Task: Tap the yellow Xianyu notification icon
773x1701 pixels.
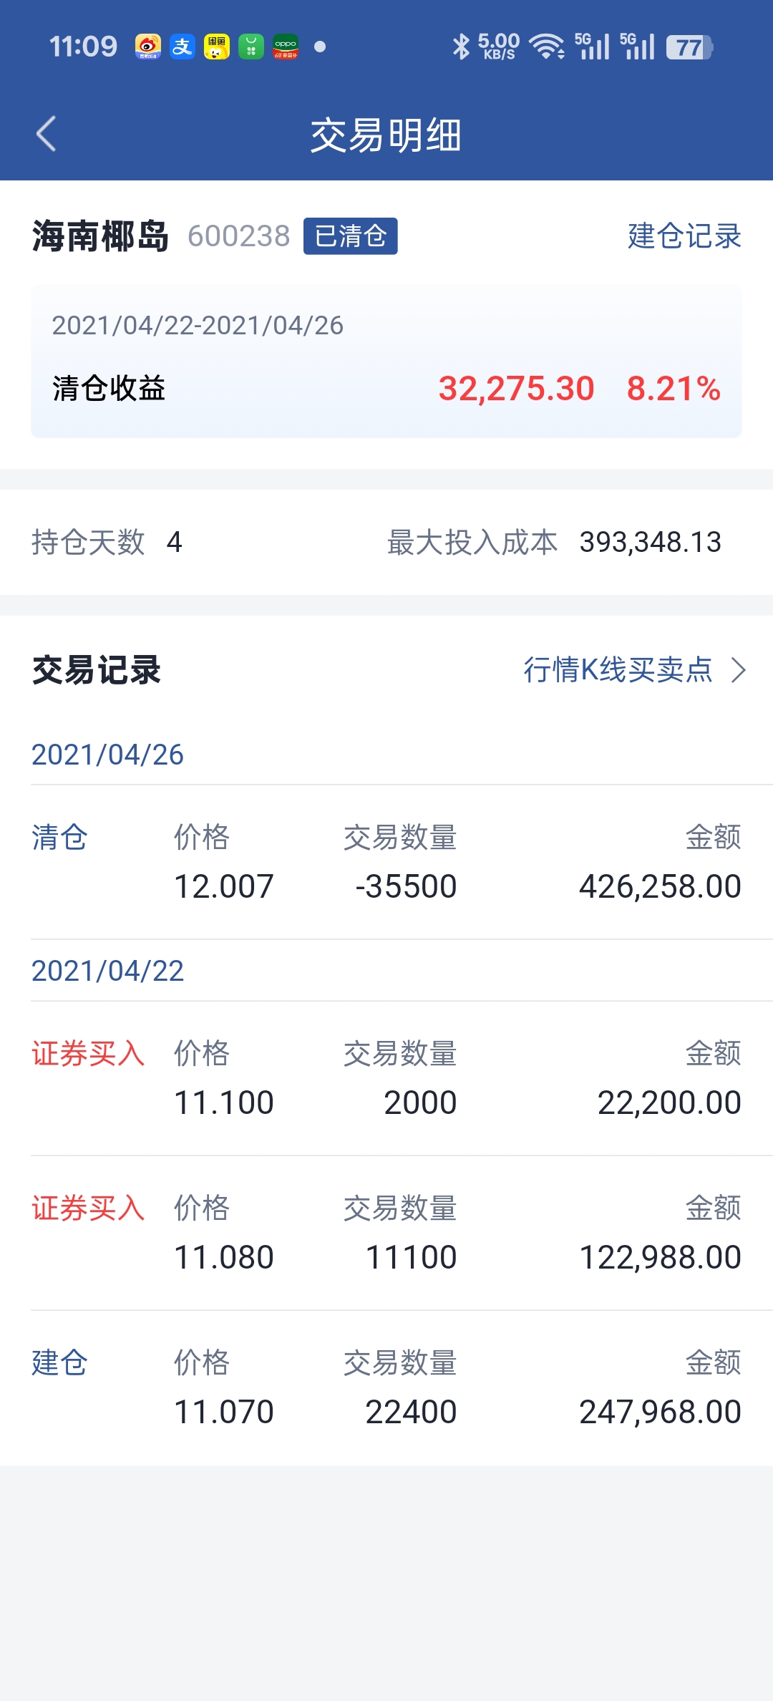Action: pos(217,47)
